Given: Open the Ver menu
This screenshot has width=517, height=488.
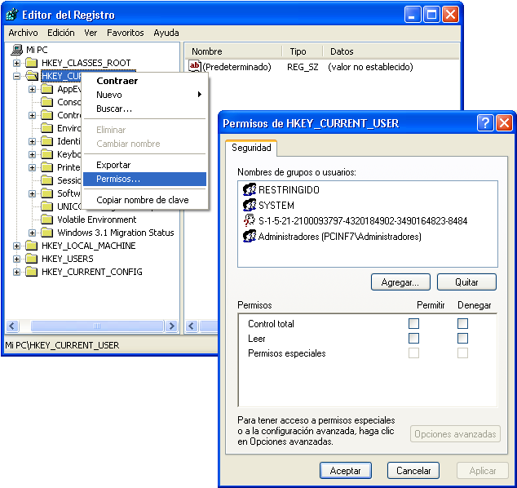Looking at the screenshot, I should (x=91, y=33).
